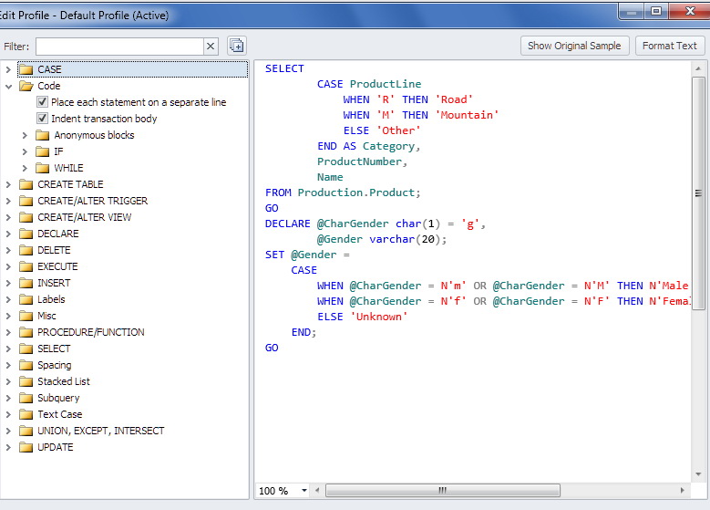Expand the UPDATE node arrow
Screen dimensions: 710x510
8,447
